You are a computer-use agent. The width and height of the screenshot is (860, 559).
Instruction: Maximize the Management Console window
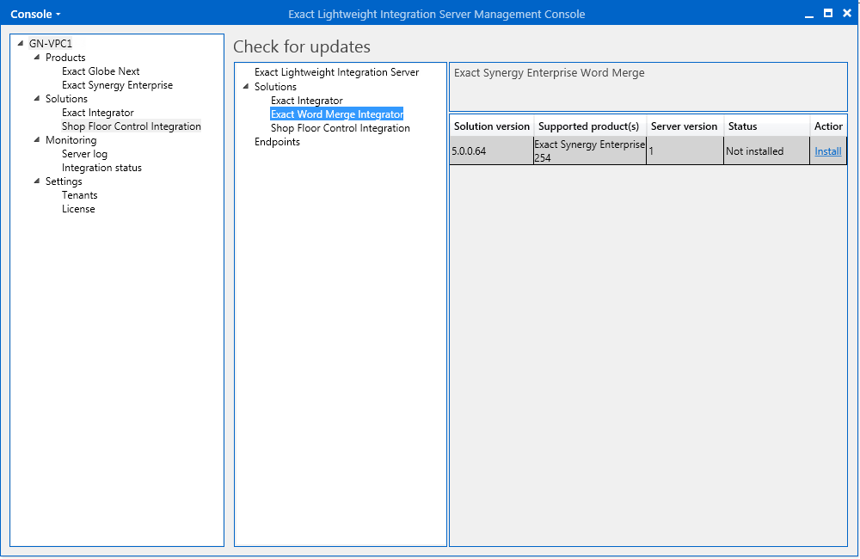tap(828, 14)
